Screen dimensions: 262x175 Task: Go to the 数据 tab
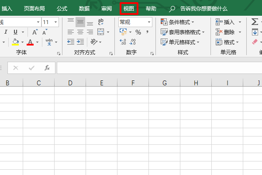(x=84, y=9)
